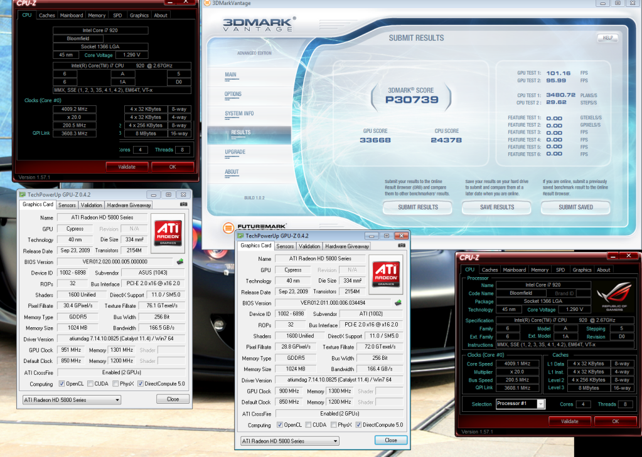The image size is (642, 457).
Task: Click the GPU Test 1 value 101.16
Action: (x=558, y=73)
